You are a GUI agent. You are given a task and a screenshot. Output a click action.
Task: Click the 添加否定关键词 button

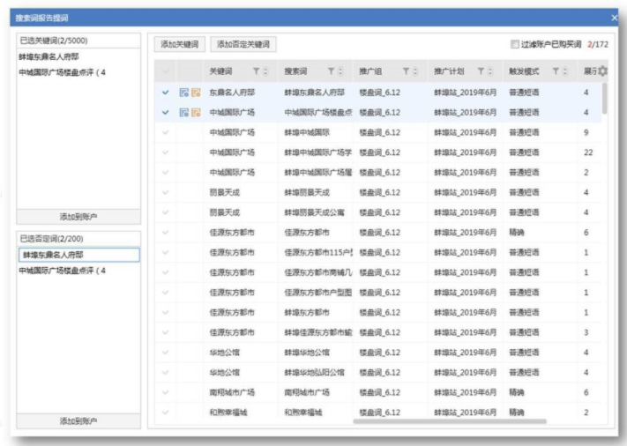[x=243, y=44]
